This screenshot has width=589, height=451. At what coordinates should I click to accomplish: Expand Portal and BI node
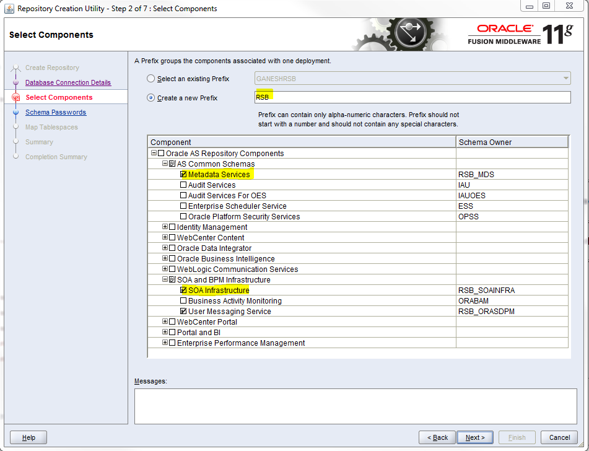click(165, 332)
